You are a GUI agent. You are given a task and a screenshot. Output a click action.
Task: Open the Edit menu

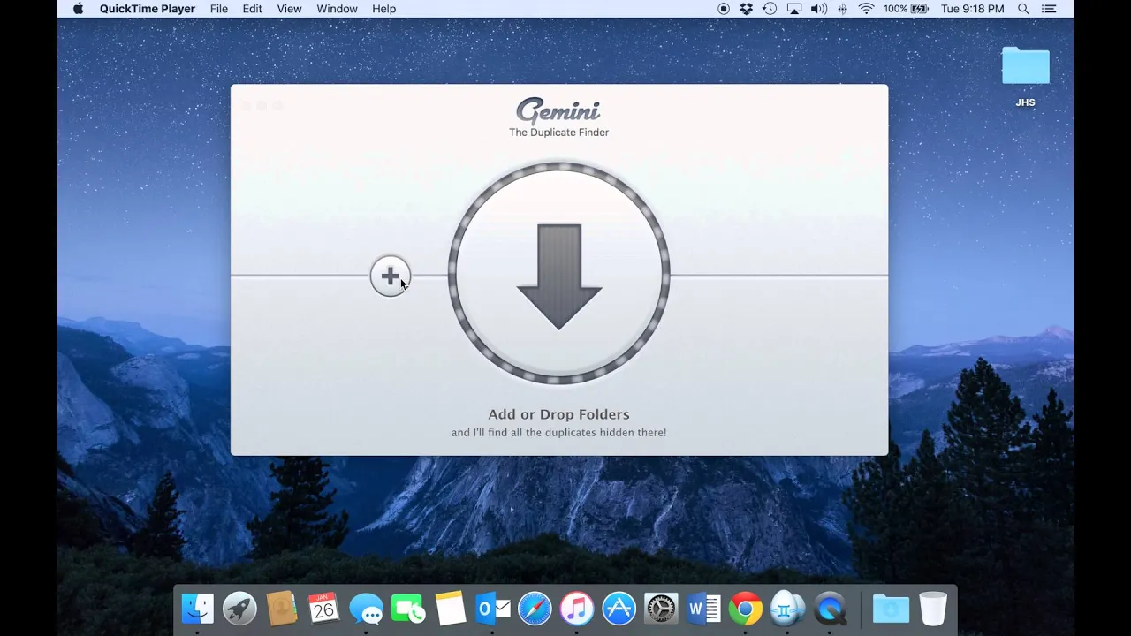click(x=253, y=9)
